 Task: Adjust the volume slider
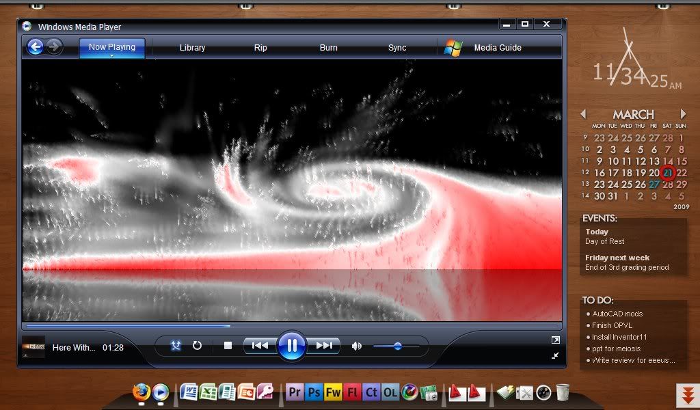(x=396, y=346)
